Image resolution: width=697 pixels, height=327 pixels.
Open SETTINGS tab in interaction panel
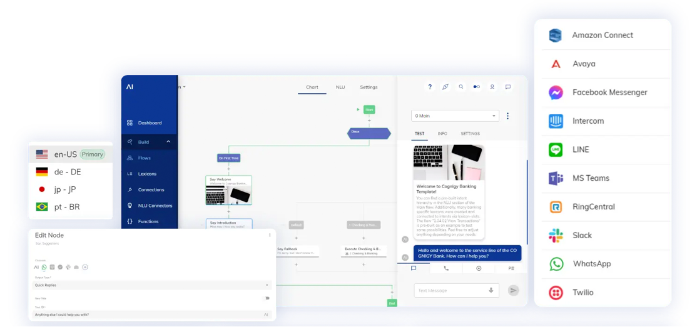coord(471,133)
